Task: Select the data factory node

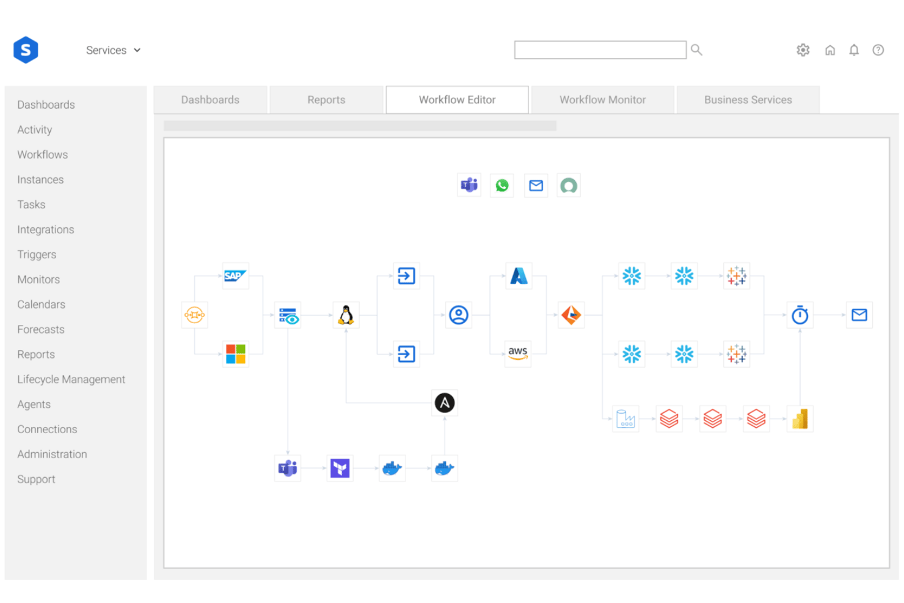Action: click(x=625, y=419)
